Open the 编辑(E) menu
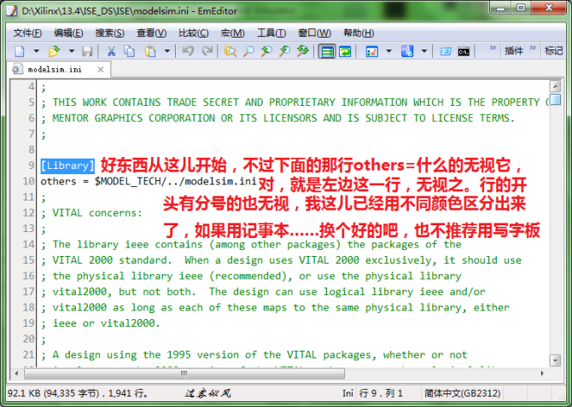The image size is (572, 407). (68, 32)
